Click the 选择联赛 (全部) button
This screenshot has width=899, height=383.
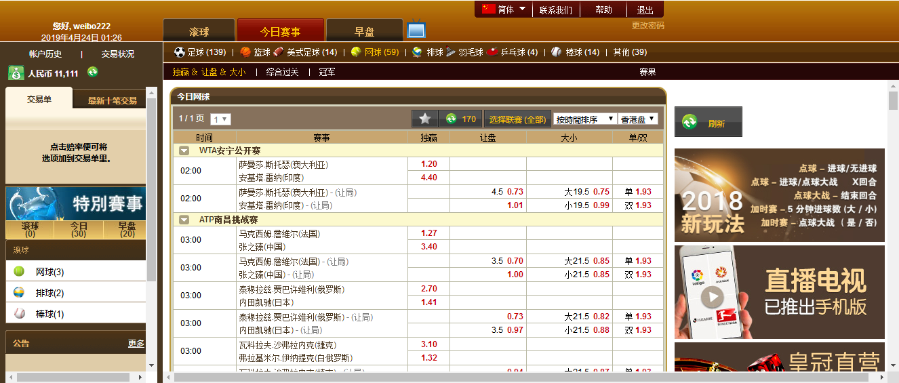517,119
